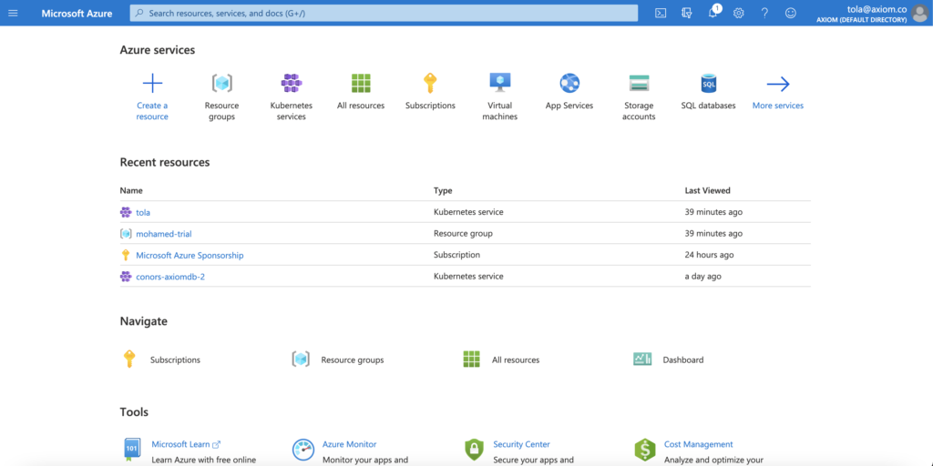Navigate to Subscriptions under Navigate
Screen dimensions: 933x466
[x=175, y=360]
